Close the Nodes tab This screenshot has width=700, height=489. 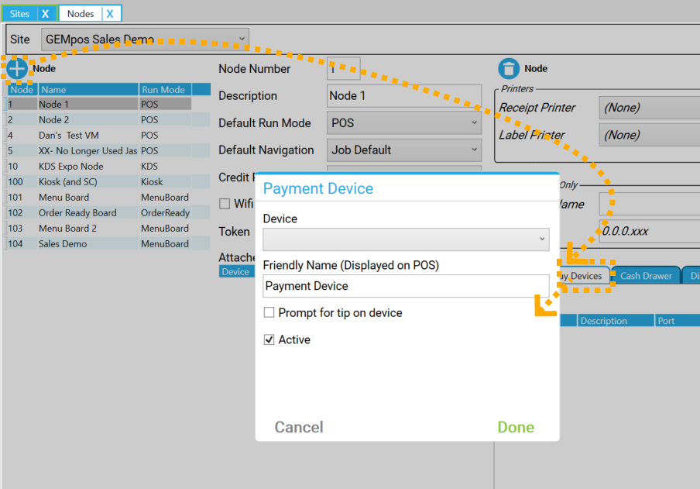[110, 14]
